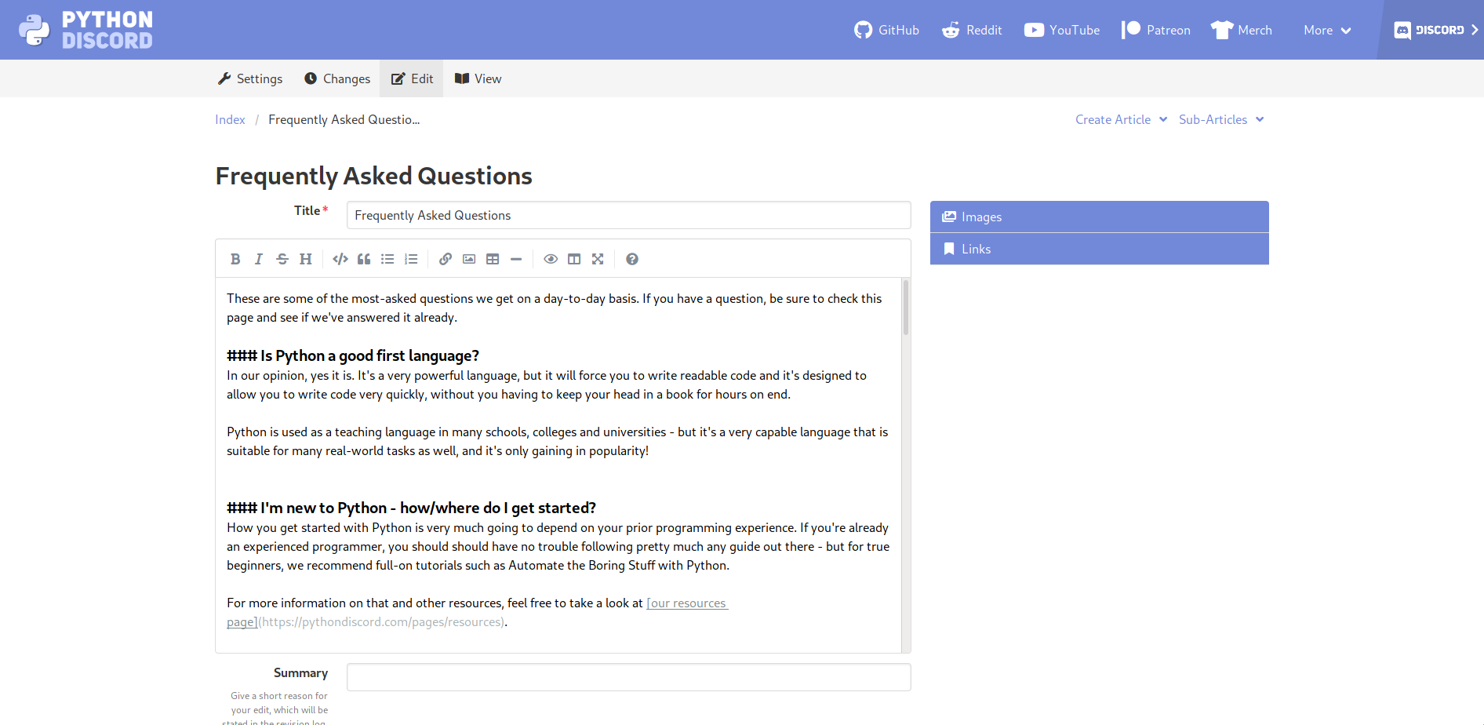
Task: Toggle bold formatting in editor toolbar
Action: tap(235, 259)
